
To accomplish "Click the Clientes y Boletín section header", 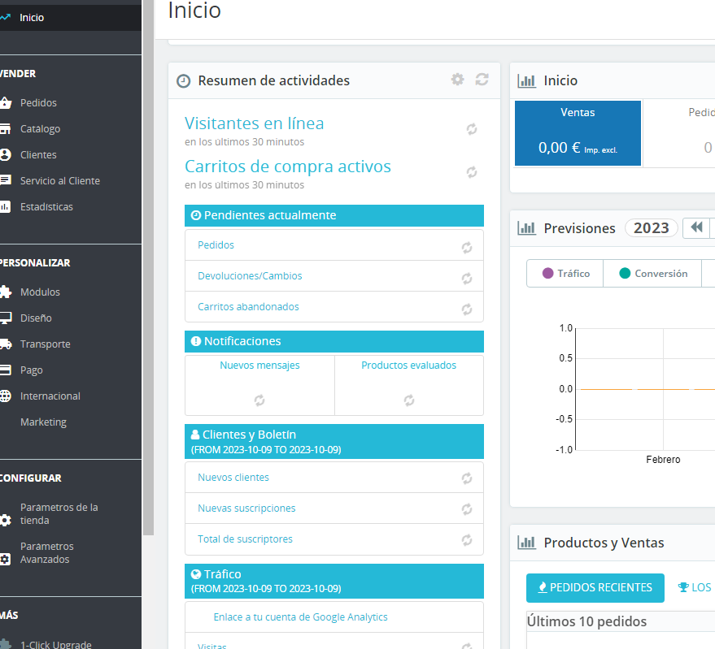I will [x=334, y=441].
